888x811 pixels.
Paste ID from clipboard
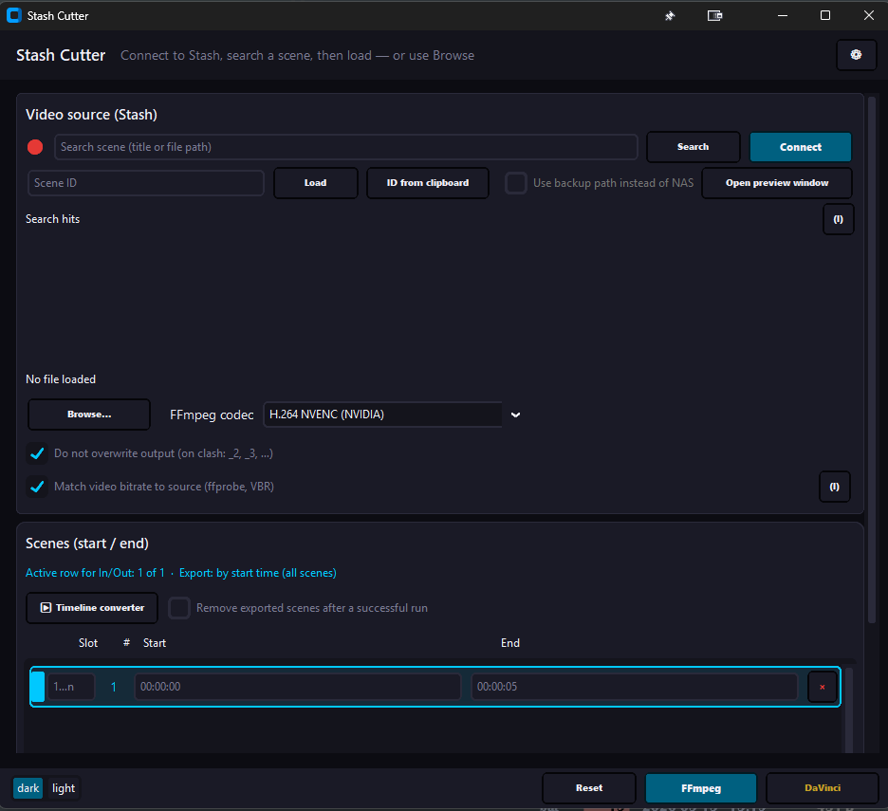click(428, 183)
